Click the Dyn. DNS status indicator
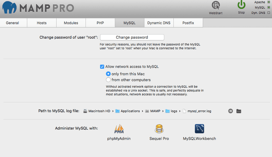 pos(269,13)
